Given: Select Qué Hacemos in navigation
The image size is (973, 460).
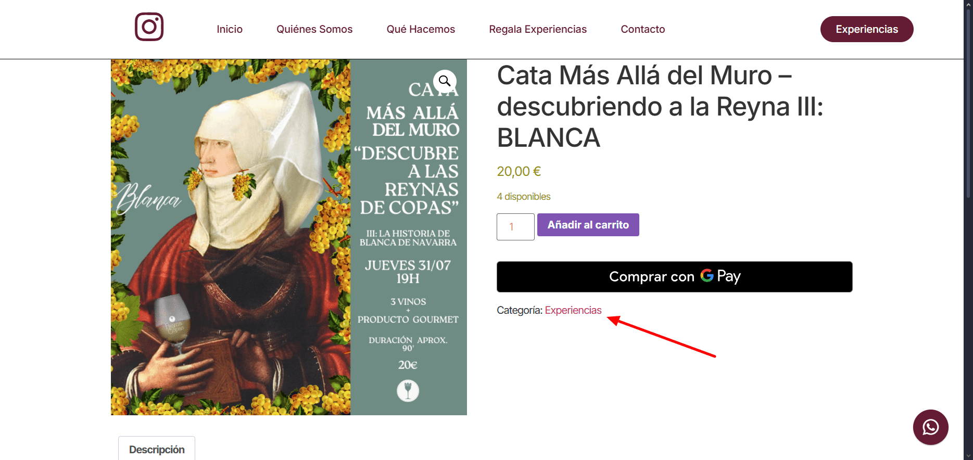Looking at the screenshot, I should (x=421, y=29).
